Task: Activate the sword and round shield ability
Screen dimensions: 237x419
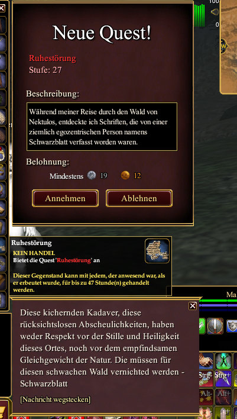Action: [x=215, y=325]
